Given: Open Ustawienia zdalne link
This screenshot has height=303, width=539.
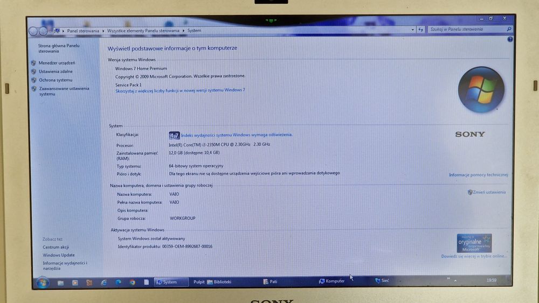Looking at the screenshot, I should point(56,72).
